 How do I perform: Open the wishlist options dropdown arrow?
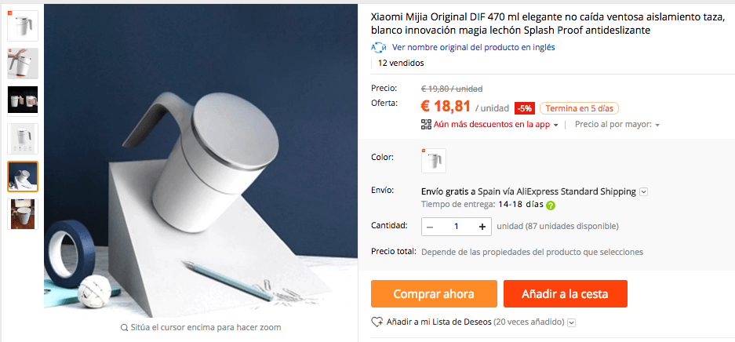pos(571,322)
